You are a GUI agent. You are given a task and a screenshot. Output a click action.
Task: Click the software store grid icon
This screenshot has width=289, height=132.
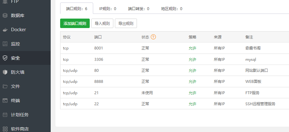point(5,129)
